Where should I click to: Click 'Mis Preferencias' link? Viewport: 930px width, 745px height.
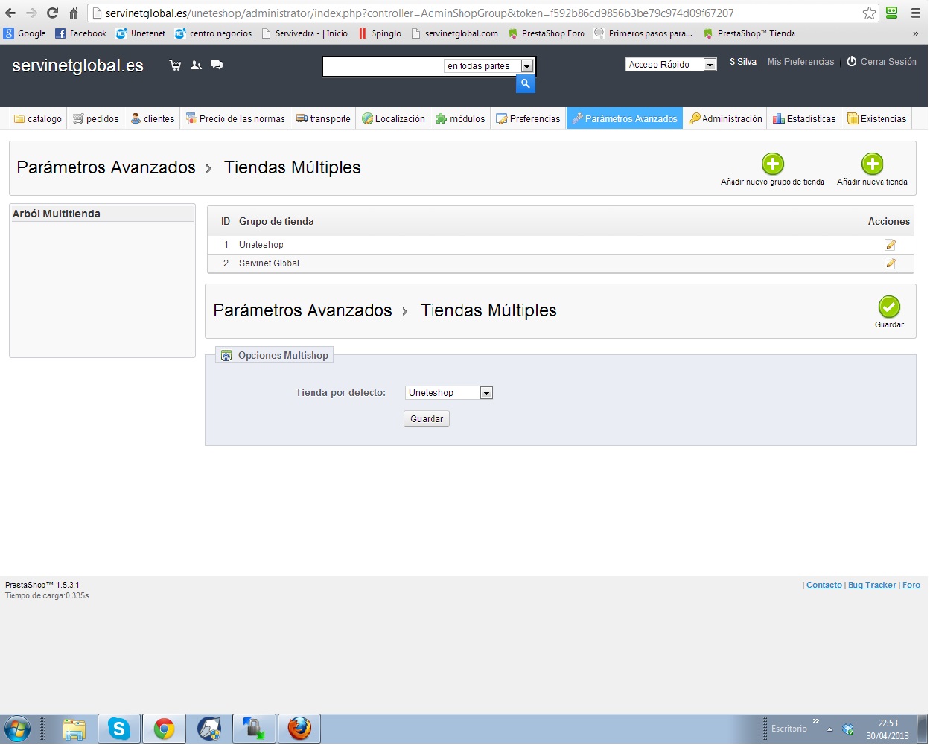coord(800,62)
